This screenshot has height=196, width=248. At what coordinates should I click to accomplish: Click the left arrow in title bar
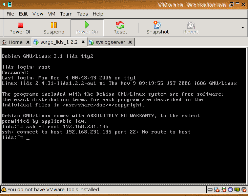4,4
